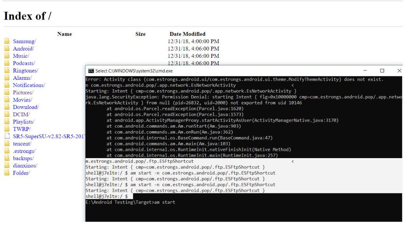
Task: Click the folder icon beside Ringtones/
Action: pyautogui.click(x=7, y=71)
